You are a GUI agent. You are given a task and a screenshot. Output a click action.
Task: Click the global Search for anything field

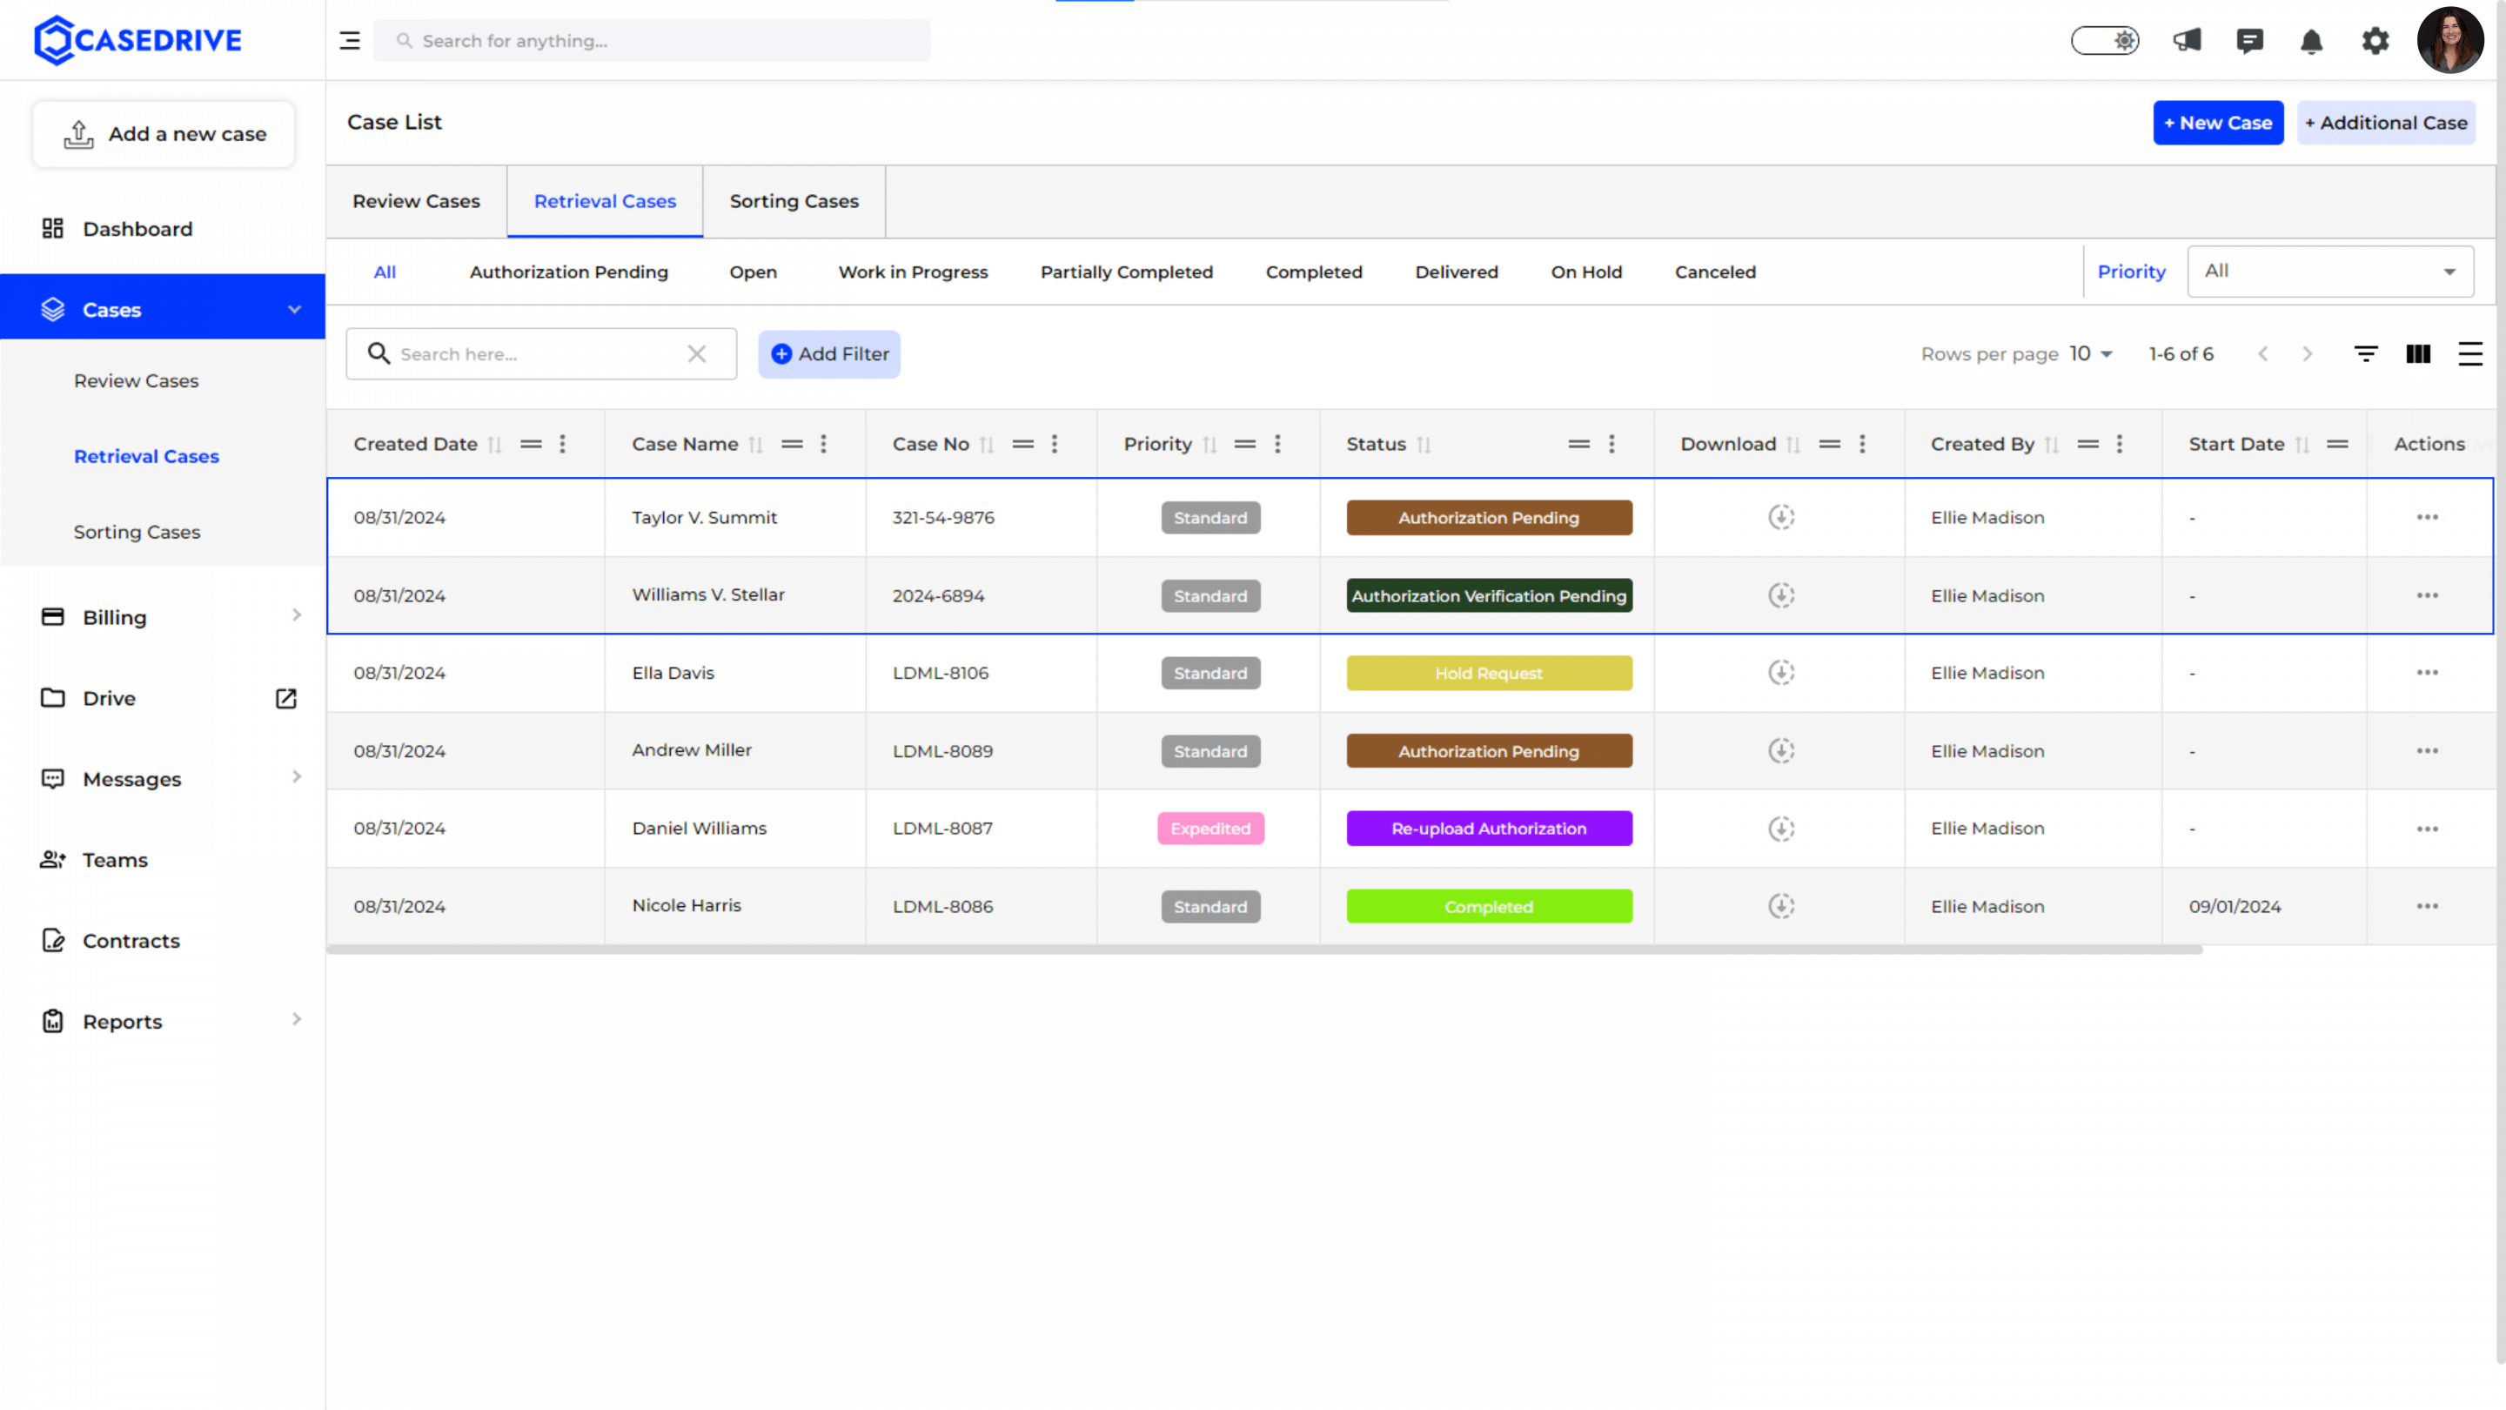[652, 41]
